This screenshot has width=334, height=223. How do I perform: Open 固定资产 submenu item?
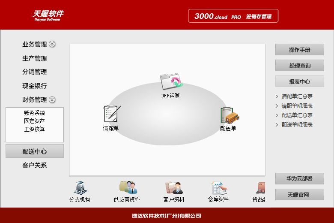pos(34,121)
